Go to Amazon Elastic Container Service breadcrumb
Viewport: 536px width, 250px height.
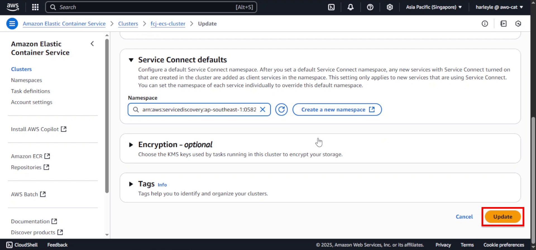(x=64, y=24)
